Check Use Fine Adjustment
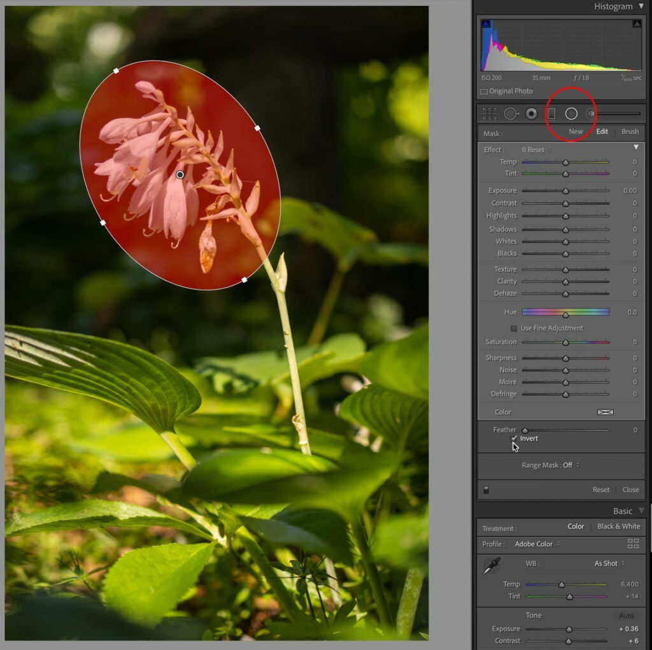This screenshot has height=650, width=652. coord(514,328)
